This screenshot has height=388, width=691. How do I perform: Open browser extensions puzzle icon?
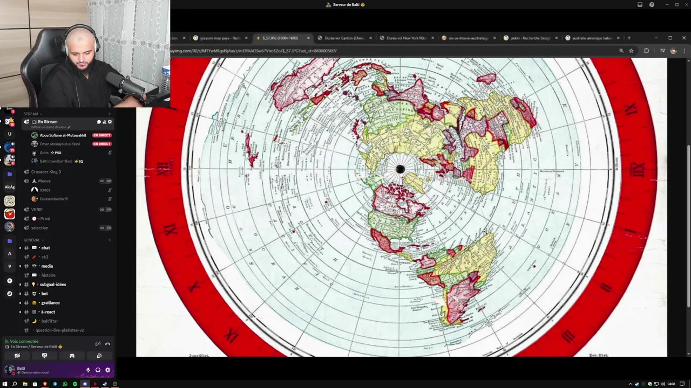click(646, 51)
